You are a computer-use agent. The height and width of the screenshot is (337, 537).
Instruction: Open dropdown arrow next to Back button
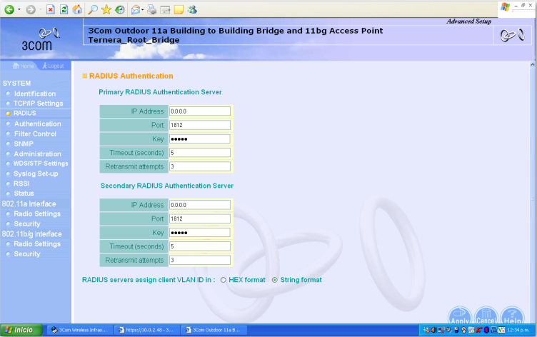[18, 9]
